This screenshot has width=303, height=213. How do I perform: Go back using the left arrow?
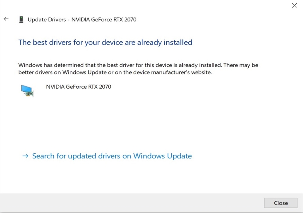[6, 19]
